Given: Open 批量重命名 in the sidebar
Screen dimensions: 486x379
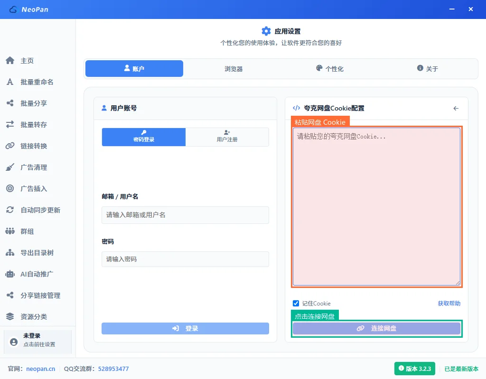Looking at the screenshot, I should click(x=38, y=82).
